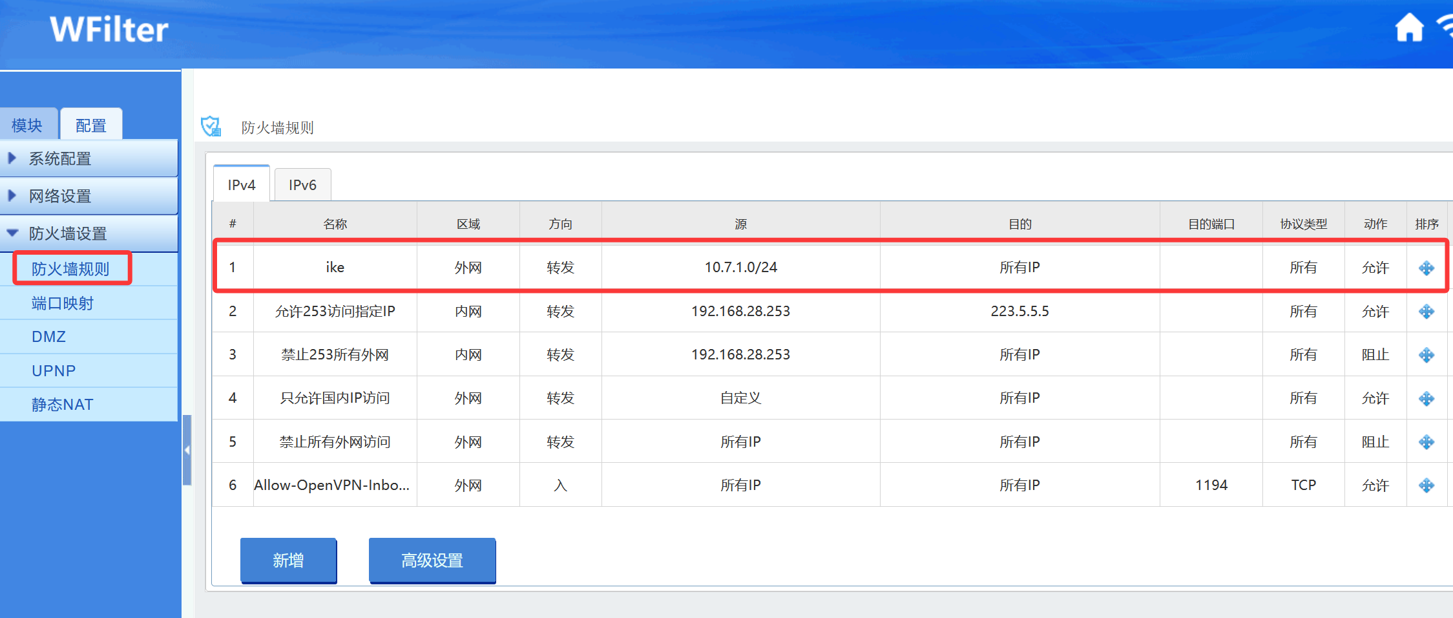The image size is (1453, 618).
Task: Click sort handle for Allow-OpenVPN rule
Action: 1427,485
